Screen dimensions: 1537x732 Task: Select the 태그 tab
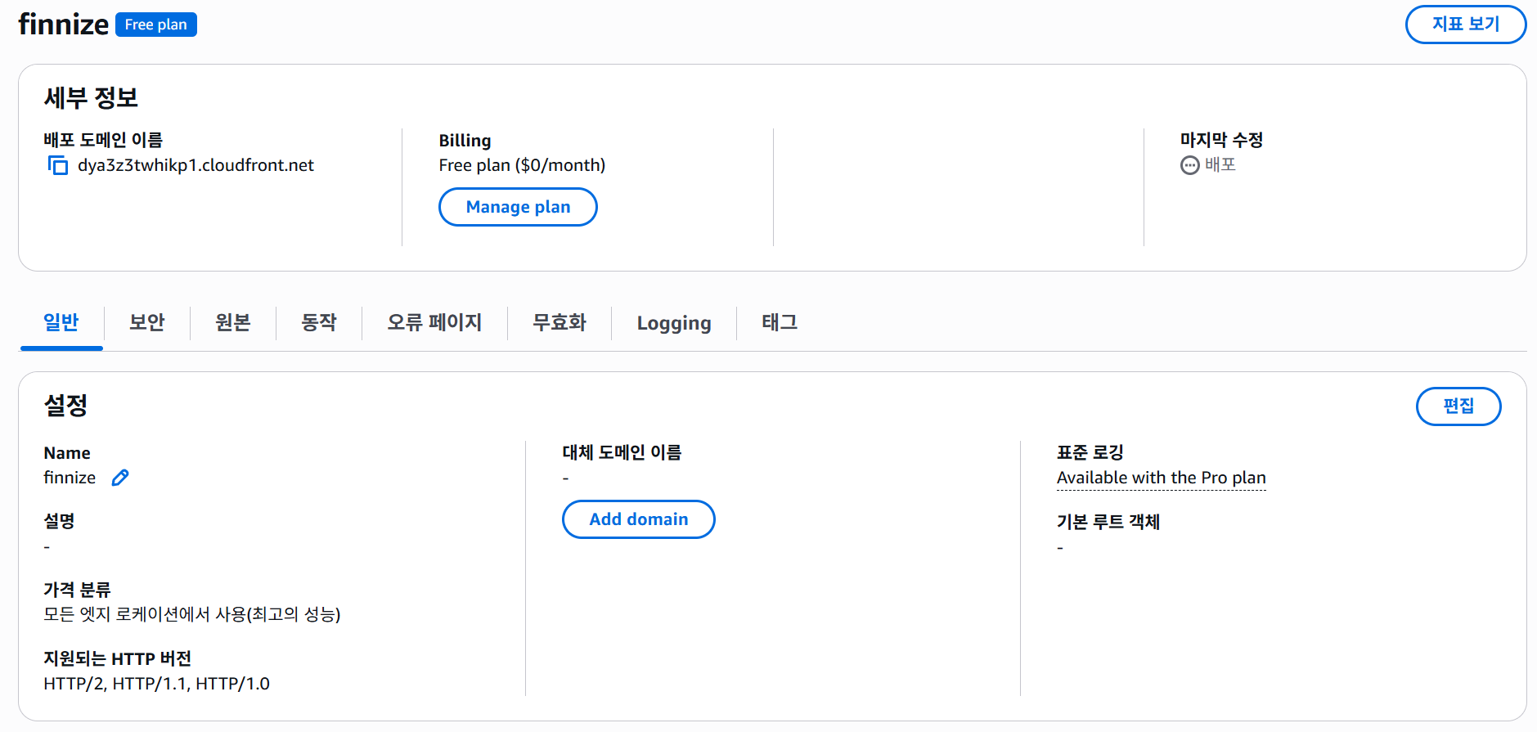pos(778,322)
